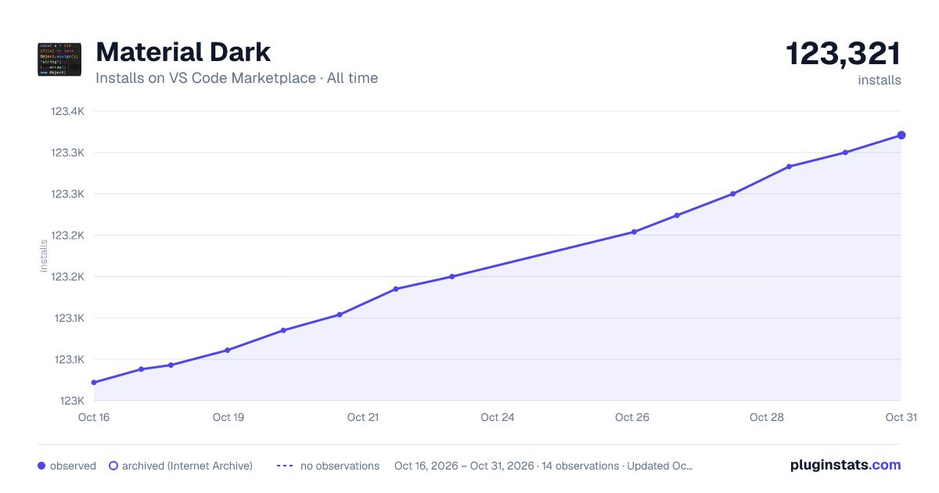Click the Material Dark extension thumbnail
939x493 pixels.
click(x=59, y=59)
